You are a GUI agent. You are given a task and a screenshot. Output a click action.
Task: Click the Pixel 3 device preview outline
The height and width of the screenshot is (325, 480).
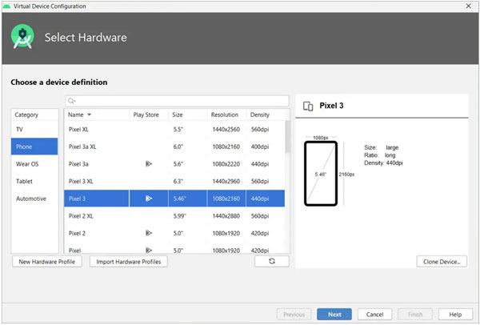pyautogui.click(x=321, y=174)
